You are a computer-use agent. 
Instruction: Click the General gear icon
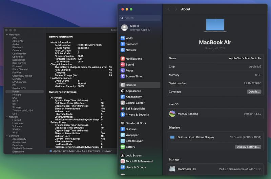click(x=123, y=85)
